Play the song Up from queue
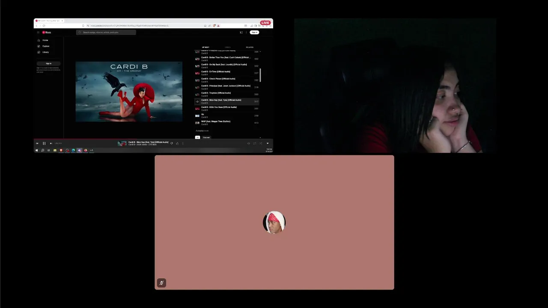 point(226,115)
